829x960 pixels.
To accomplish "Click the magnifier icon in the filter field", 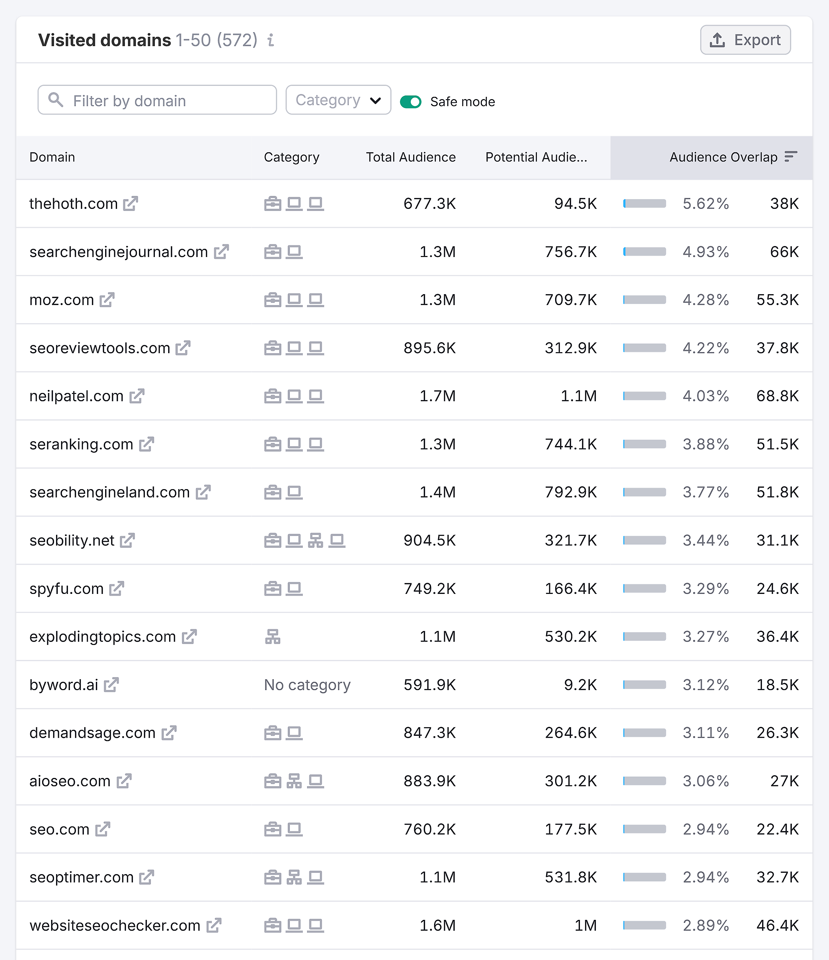I will coord(56,100).
